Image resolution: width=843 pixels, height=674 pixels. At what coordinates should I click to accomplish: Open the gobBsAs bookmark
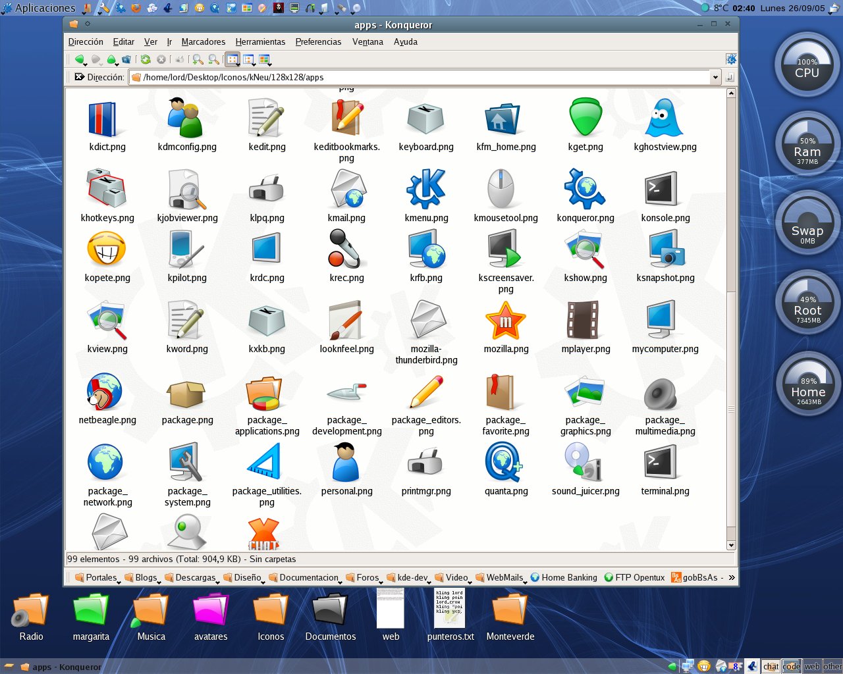coord(697,577)
